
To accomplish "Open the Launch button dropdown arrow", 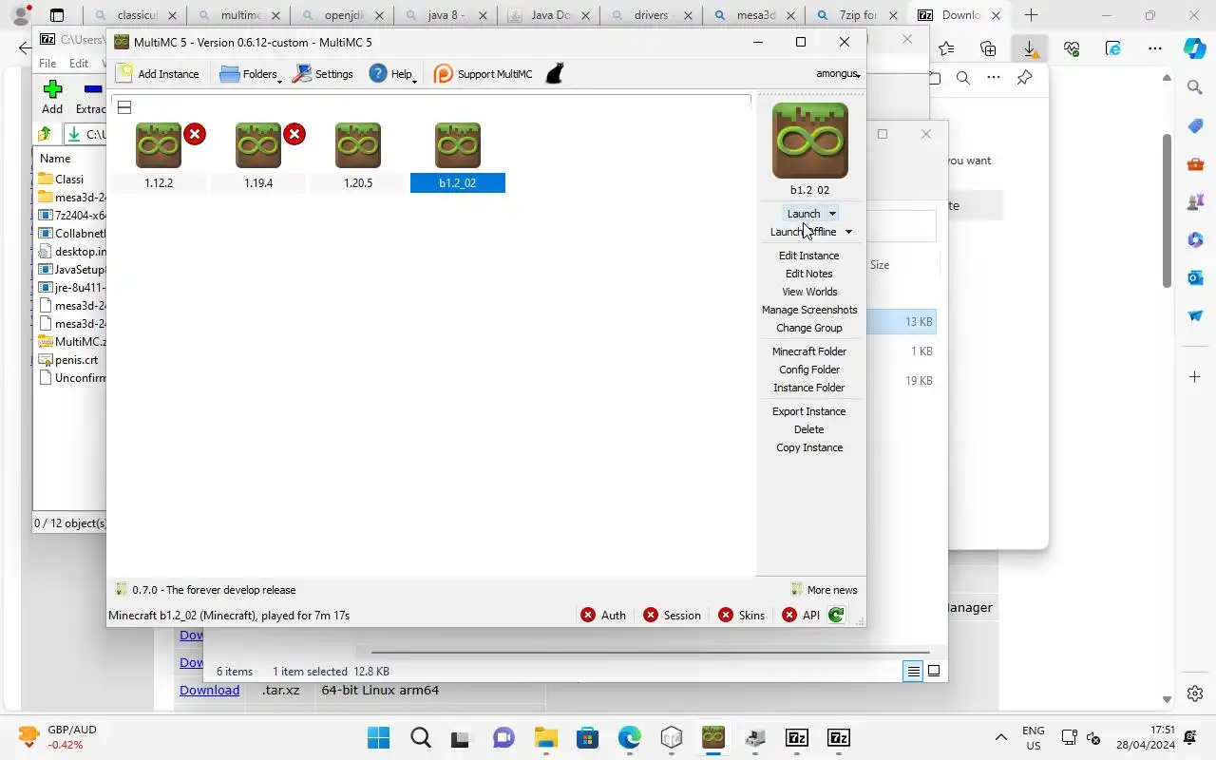I will (833, 214).
